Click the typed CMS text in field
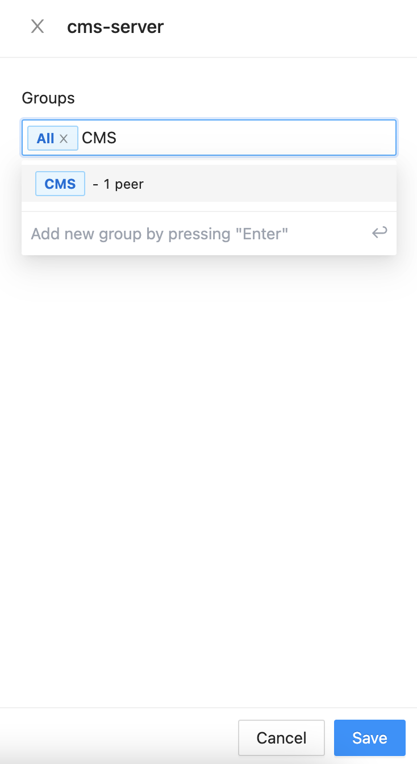The height and width of the screenshot is (764, 417). [x=99, y=138]
